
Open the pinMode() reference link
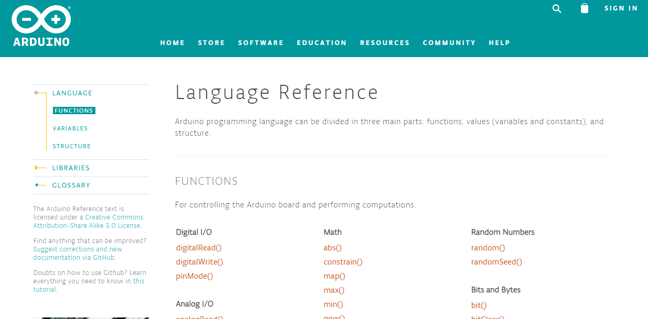[x=195, y=276]
